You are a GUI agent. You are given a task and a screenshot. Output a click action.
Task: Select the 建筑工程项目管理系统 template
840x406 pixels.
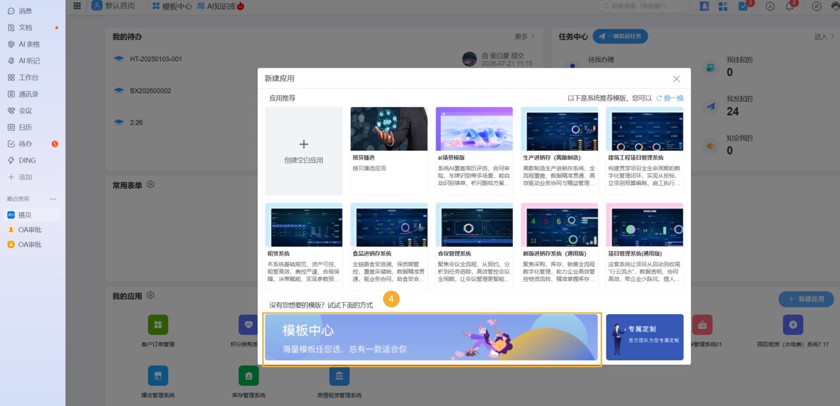pos(645,151)
